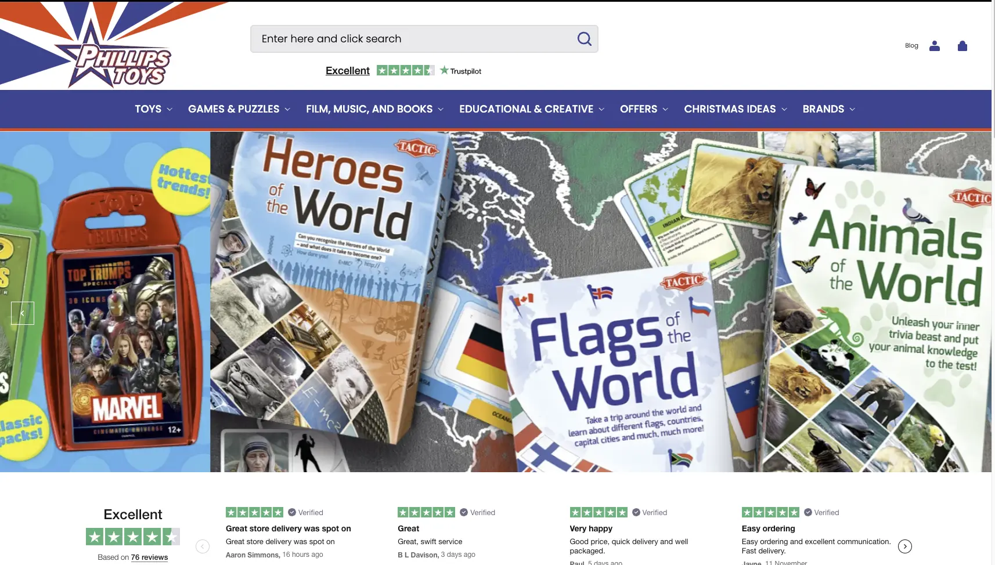995x565 pixels.
Task: Open the 'Easy ordering' review title
Action: (768, 528)
